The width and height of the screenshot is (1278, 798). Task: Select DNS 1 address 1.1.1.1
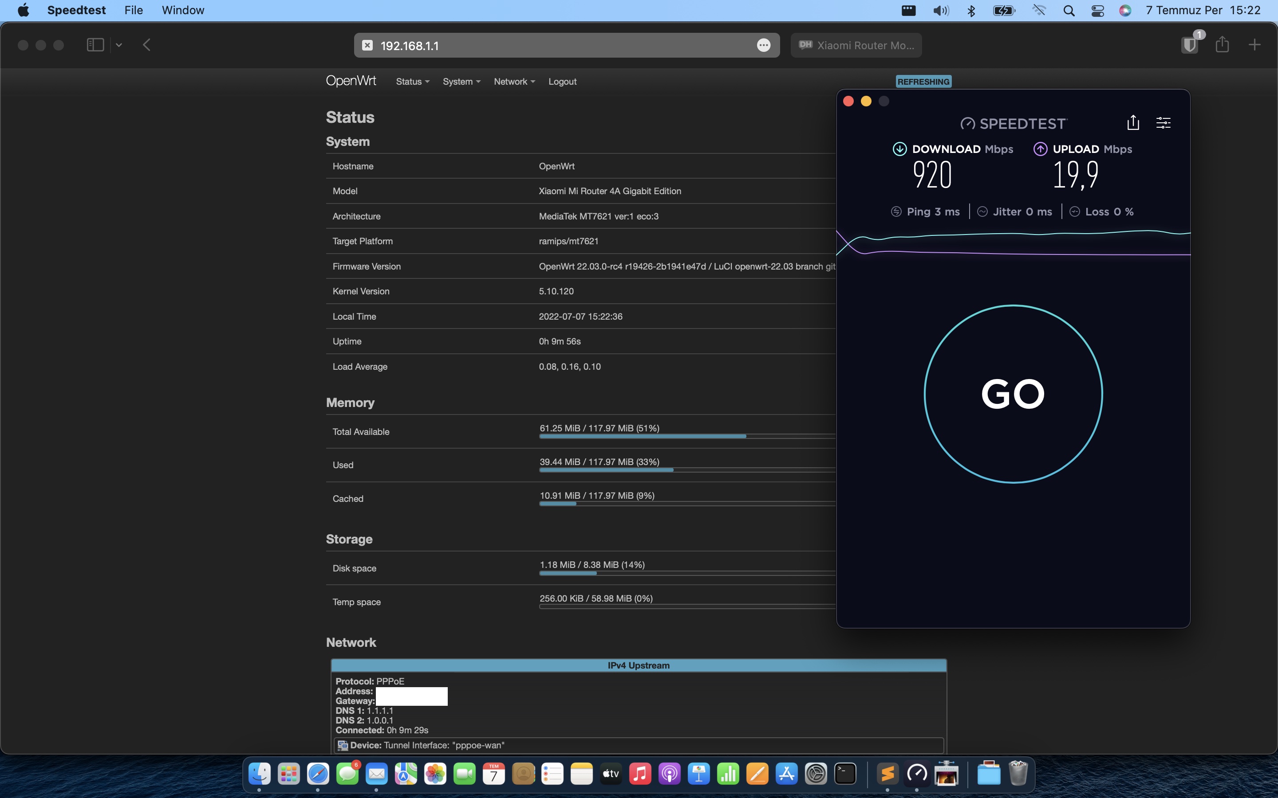pos(380,711)
